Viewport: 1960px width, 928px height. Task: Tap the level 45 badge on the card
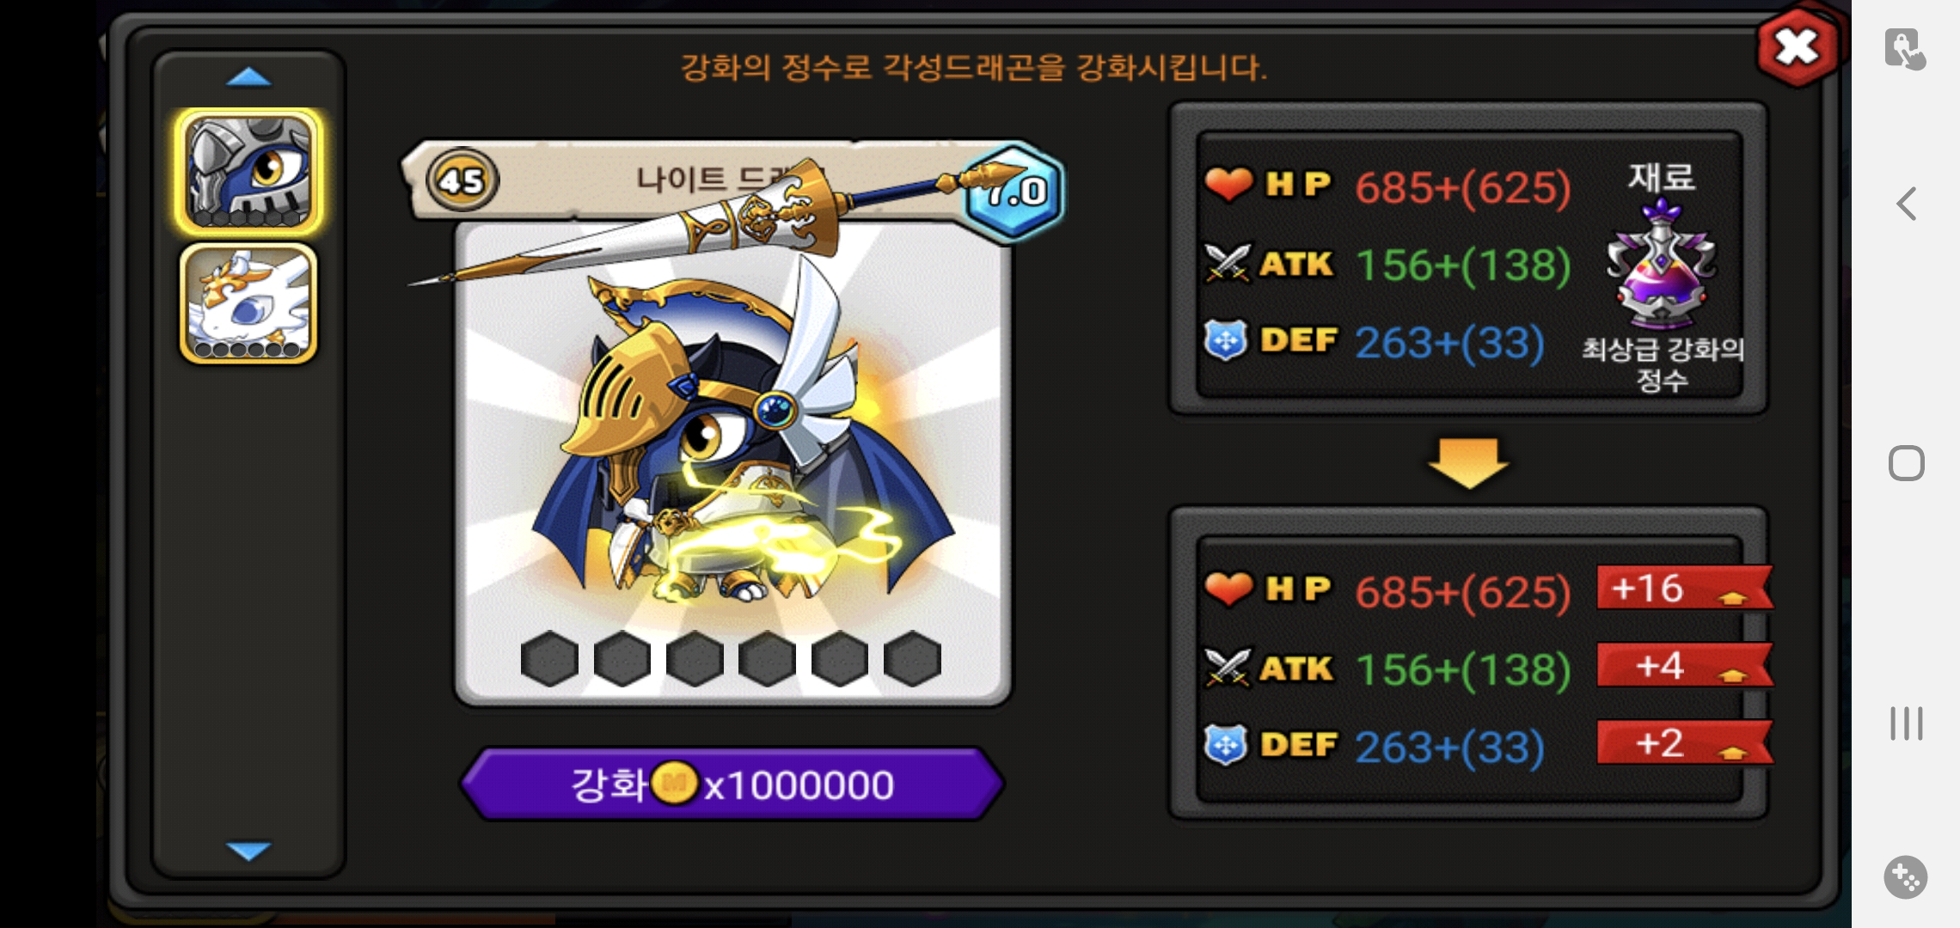pyautogui.click(x=462, y=180)
